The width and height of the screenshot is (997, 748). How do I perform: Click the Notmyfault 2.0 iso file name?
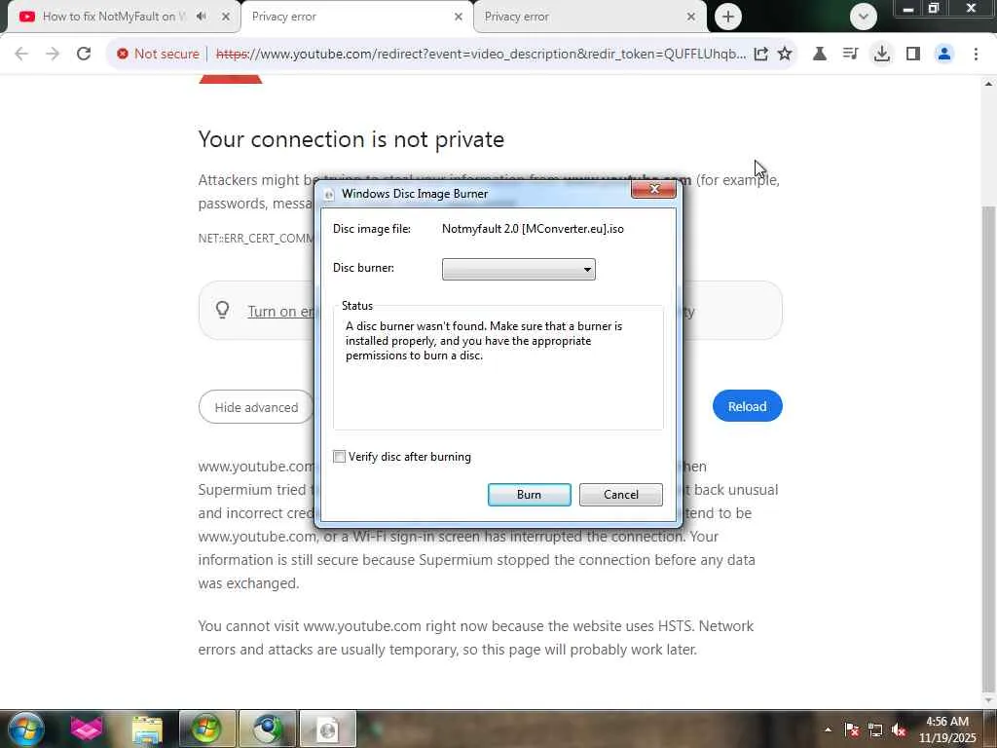(533, 229)
